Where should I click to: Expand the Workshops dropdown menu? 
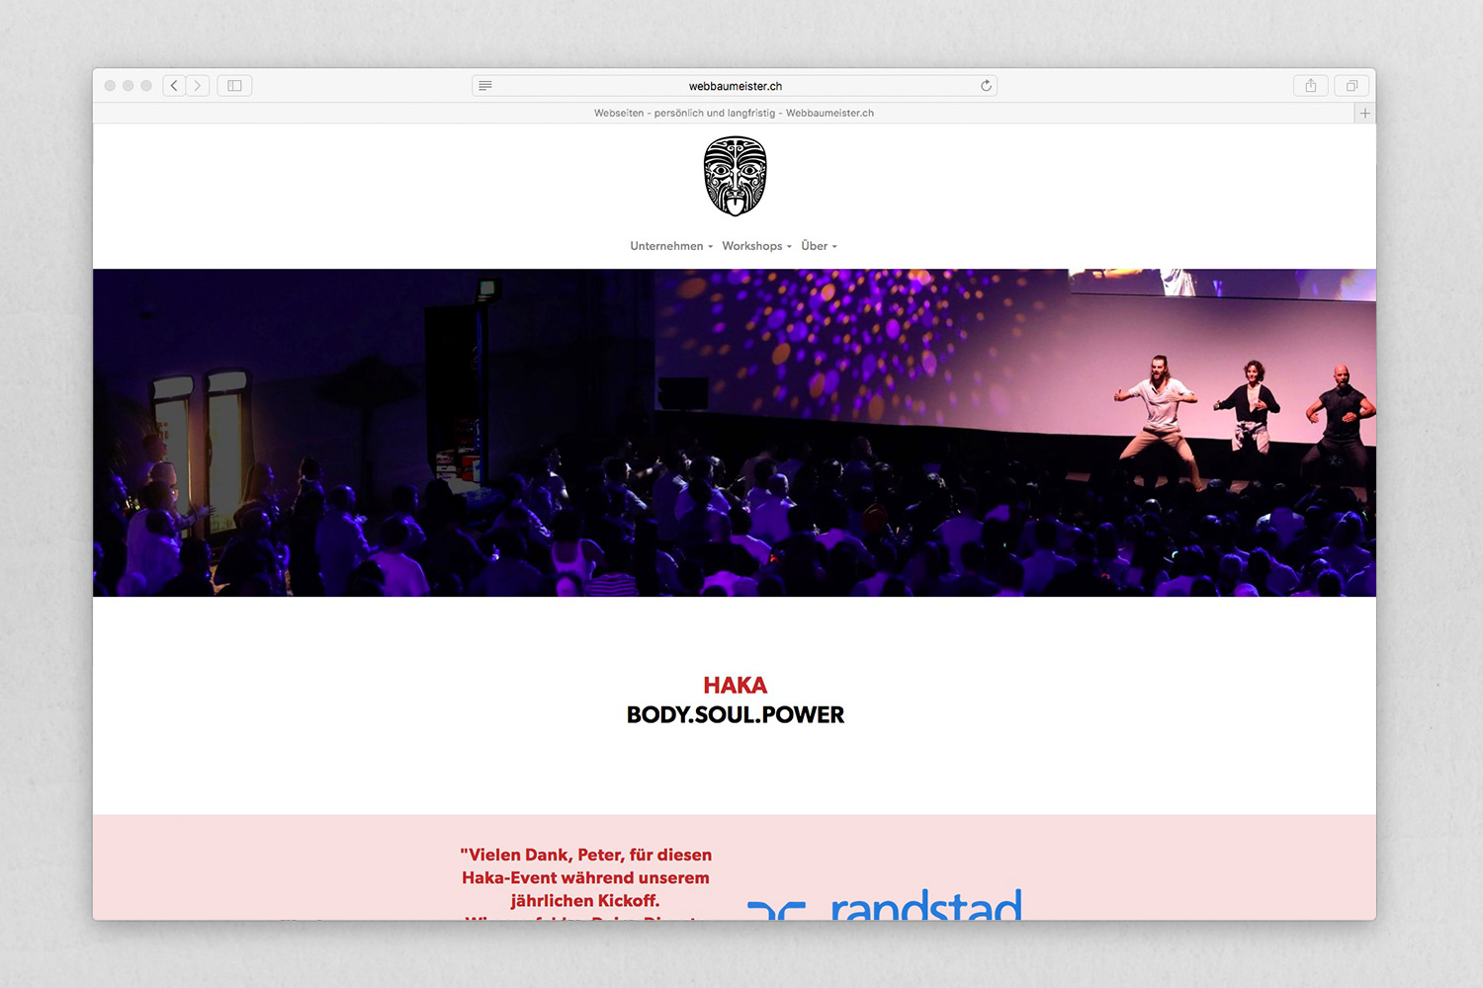point(756,246)
